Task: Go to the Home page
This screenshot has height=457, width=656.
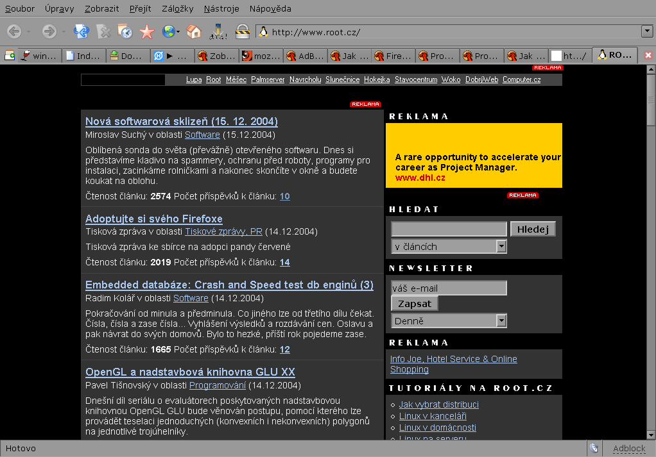Action: pyautogui.click(x=194, y=32)
